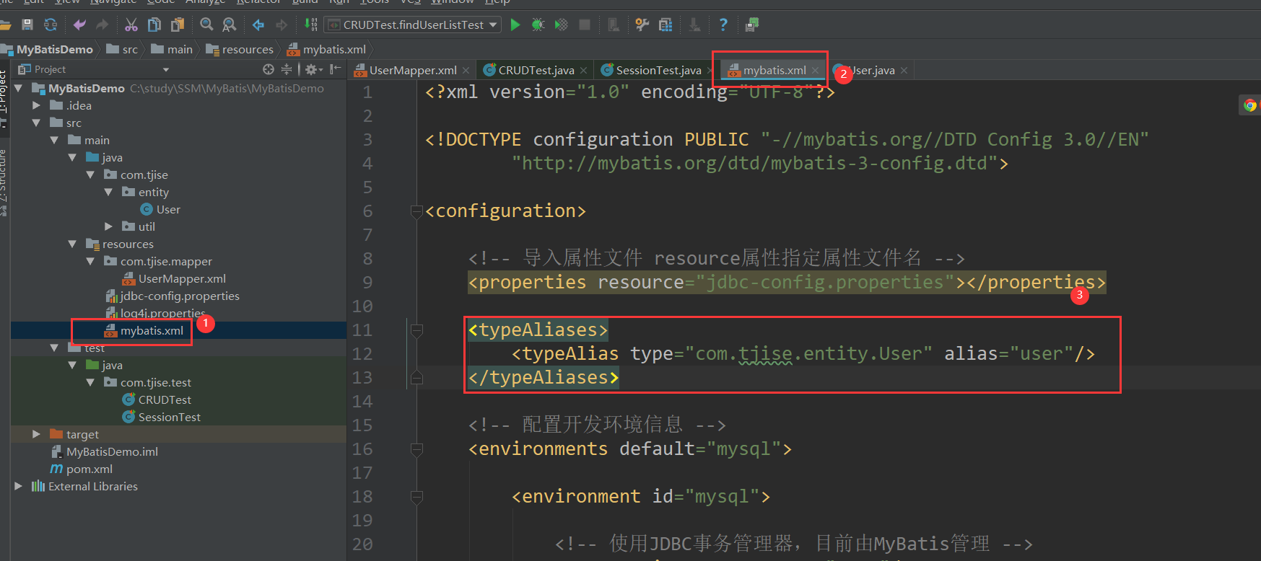Fold the typeAliases block at line 11
The height and width of the screenshot is (561, 1261).
tap(416, 330)
